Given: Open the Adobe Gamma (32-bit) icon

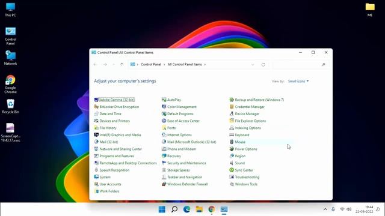Looking at the screenshot, I should pos(96,100).
